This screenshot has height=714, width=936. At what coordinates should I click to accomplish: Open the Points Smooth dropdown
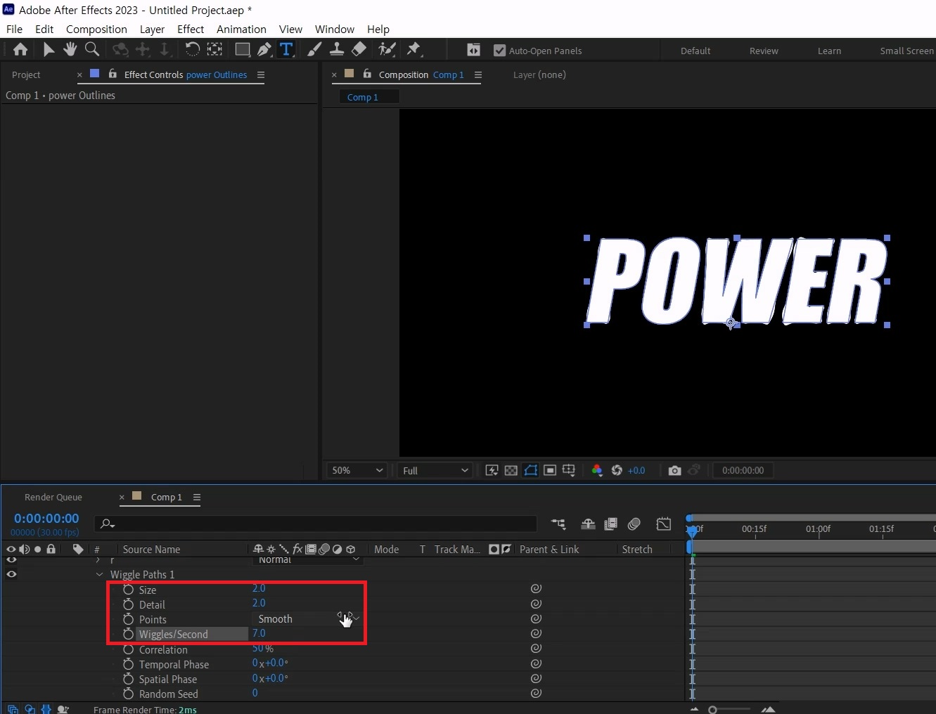pos(307,619)
